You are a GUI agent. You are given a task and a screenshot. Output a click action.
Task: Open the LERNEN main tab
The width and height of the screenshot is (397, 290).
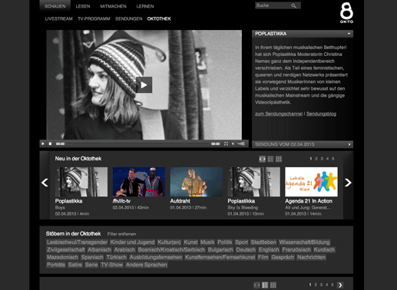pos(145,6)
